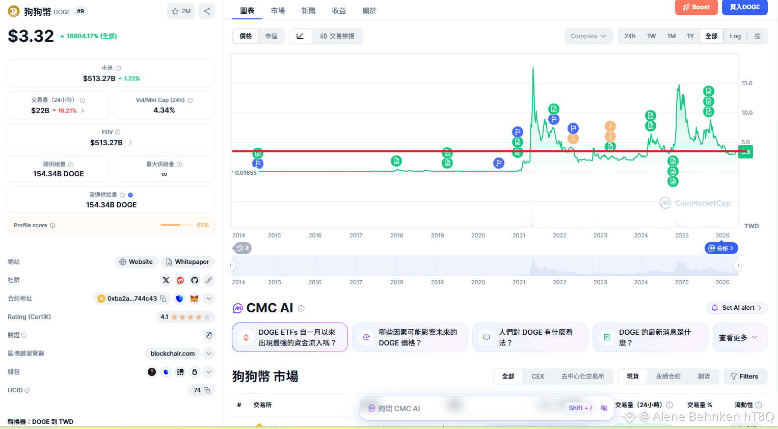Click the info icon next to 驗證
Screen dimensions: 778x429
pos(24,335)
